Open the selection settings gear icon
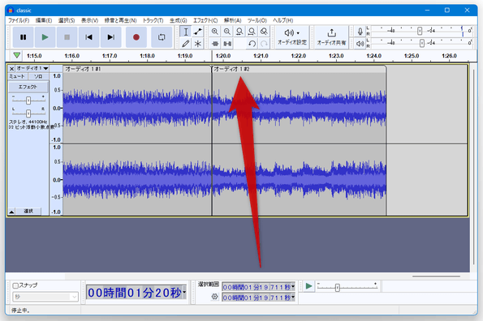Viewport: 483px width, 321px height. (x=214, y=297)
